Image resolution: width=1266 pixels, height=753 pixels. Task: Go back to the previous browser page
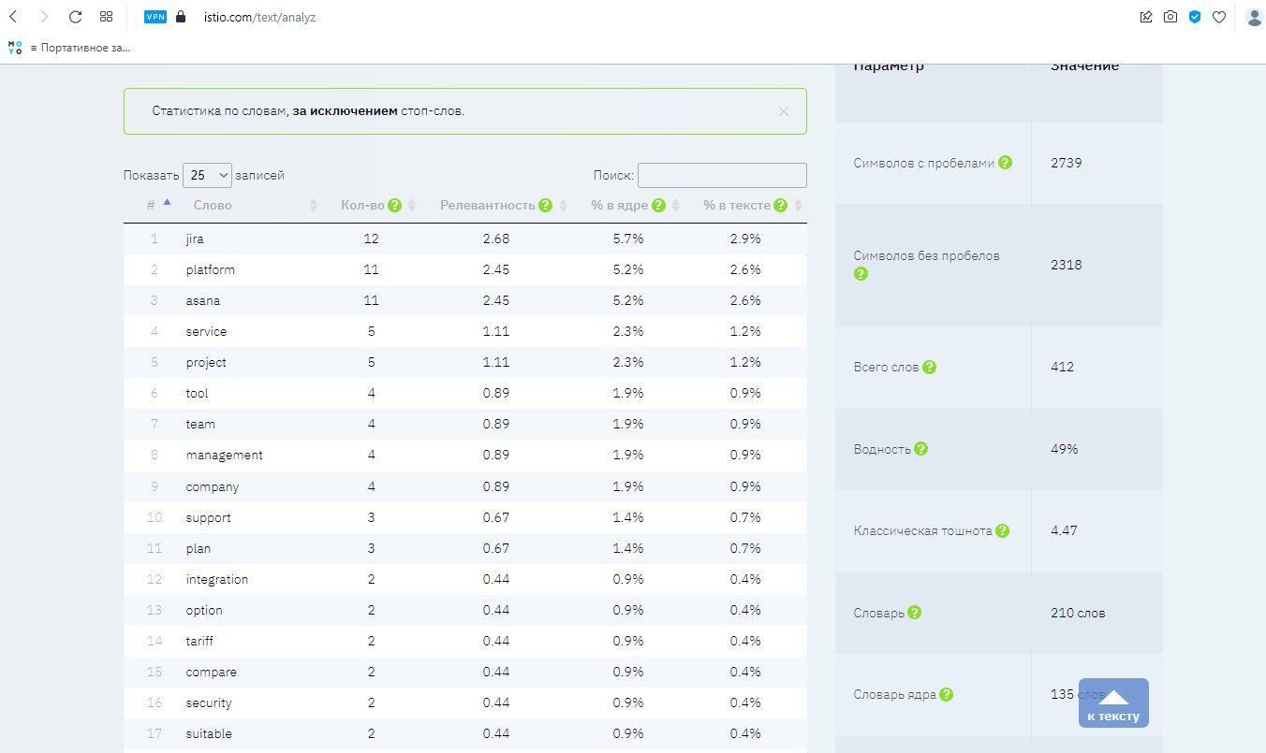point(13,17)
